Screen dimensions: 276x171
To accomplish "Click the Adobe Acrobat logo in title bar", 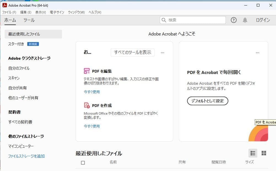I will (4, 5).
